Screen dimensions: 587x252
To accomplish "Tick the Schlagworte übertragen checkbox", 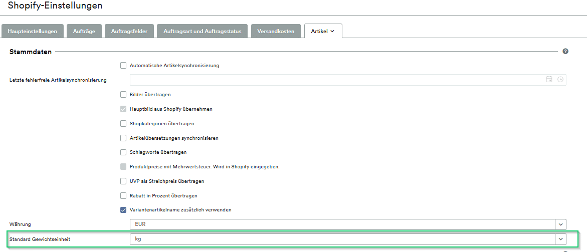I will click(x=123, y=152).
